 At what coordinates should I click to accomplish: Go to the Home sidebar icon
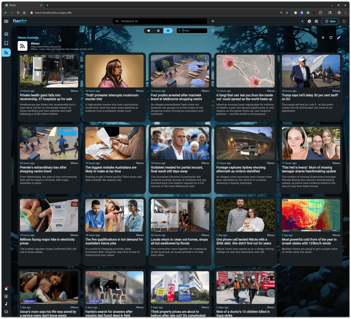coord(6,34)
